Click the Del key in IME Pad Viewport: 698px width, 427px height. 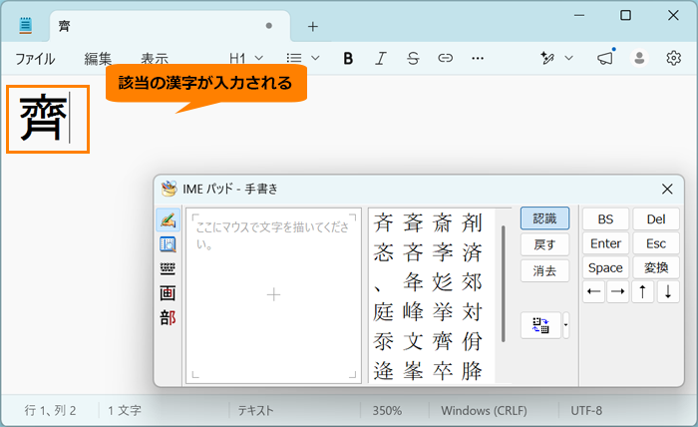point(656,219)
